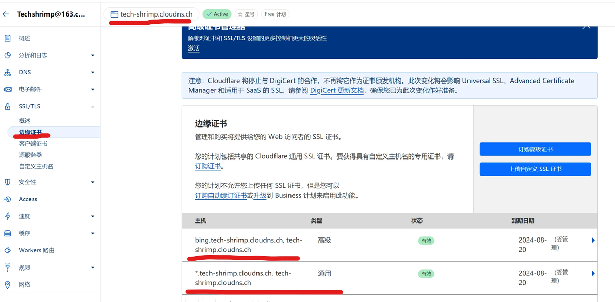The image size is (615, 302).
Task: Click the 有效 status of the 通用 certificate
Action: pyautogui.click(x=426, y=274)
